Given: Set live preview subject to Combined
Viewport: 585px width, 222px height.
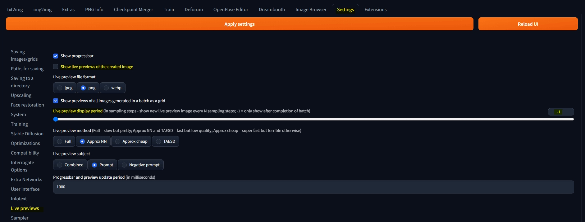Looking at the screenshot, I should click(x=60, y=165).
